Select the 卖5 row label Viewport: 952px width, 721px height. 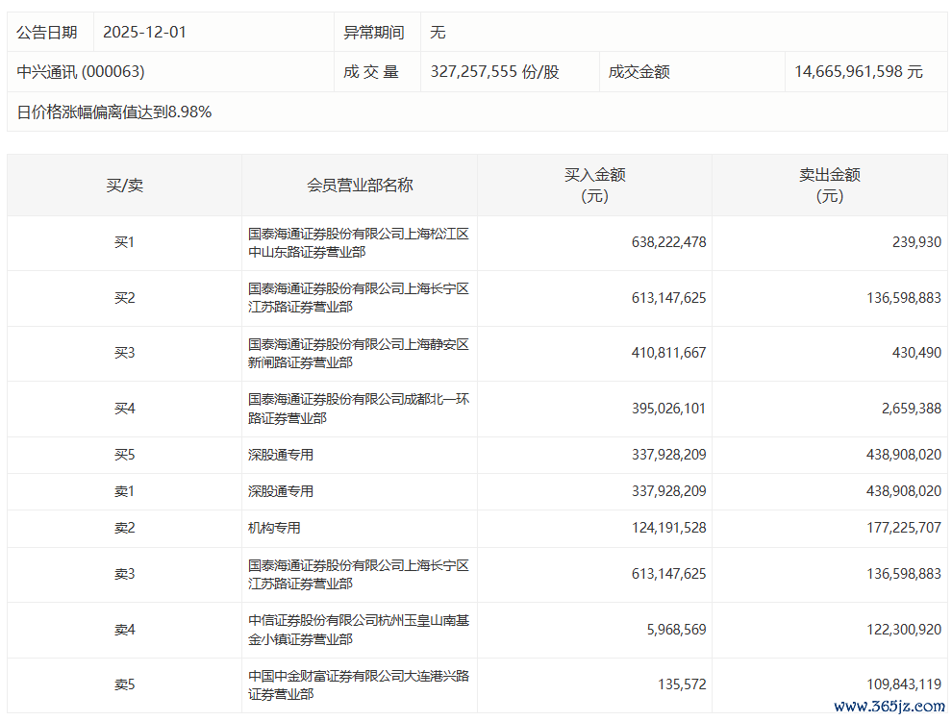(124, 684)
